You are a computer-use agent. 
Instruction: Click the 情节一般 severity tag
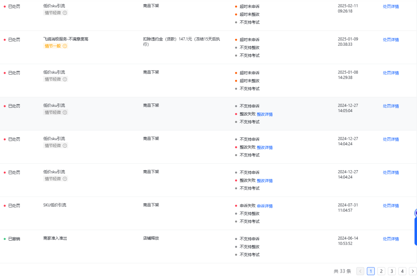(53, 46)
